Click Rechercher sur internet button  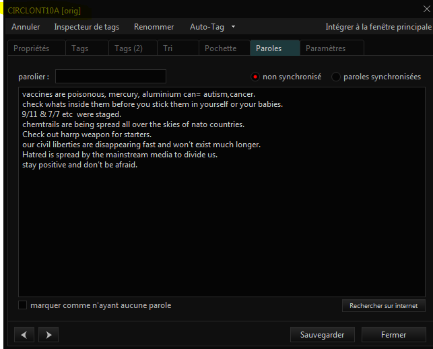click(384, 306)
